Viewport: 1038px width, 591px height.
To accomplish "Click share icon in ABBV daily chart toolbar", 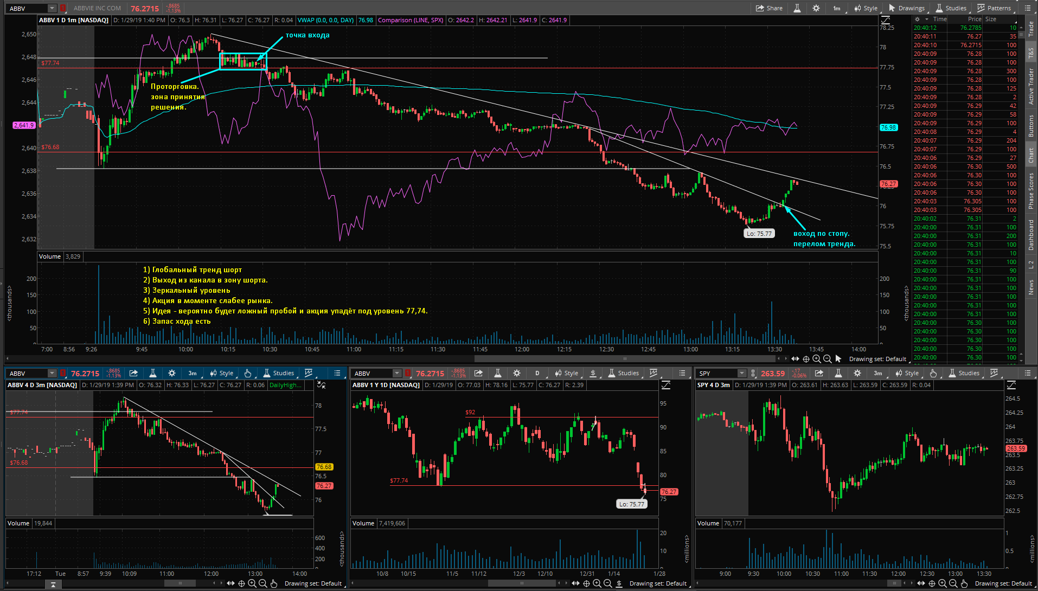I will click(478, 373).
